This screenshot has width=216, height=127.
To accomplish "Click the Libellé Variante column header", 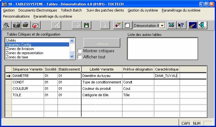I will 102,69.
